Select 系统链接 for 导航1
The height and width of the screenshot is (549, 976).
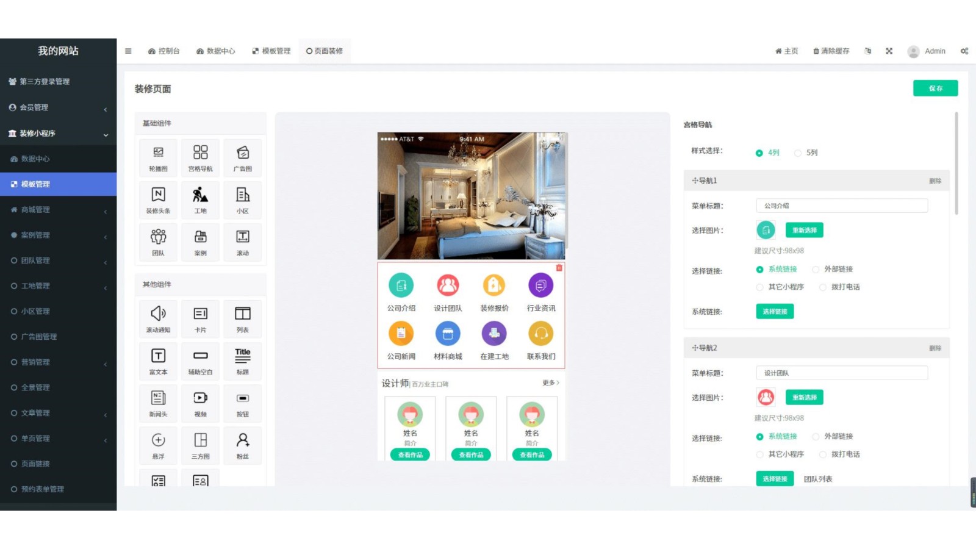tap(777, 270)
